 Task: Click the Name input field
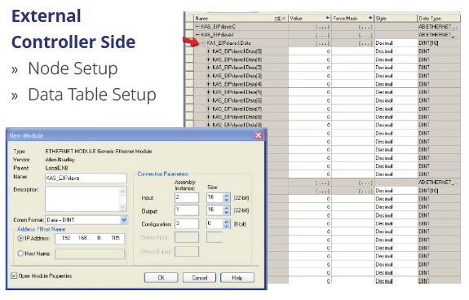[86, 178]
